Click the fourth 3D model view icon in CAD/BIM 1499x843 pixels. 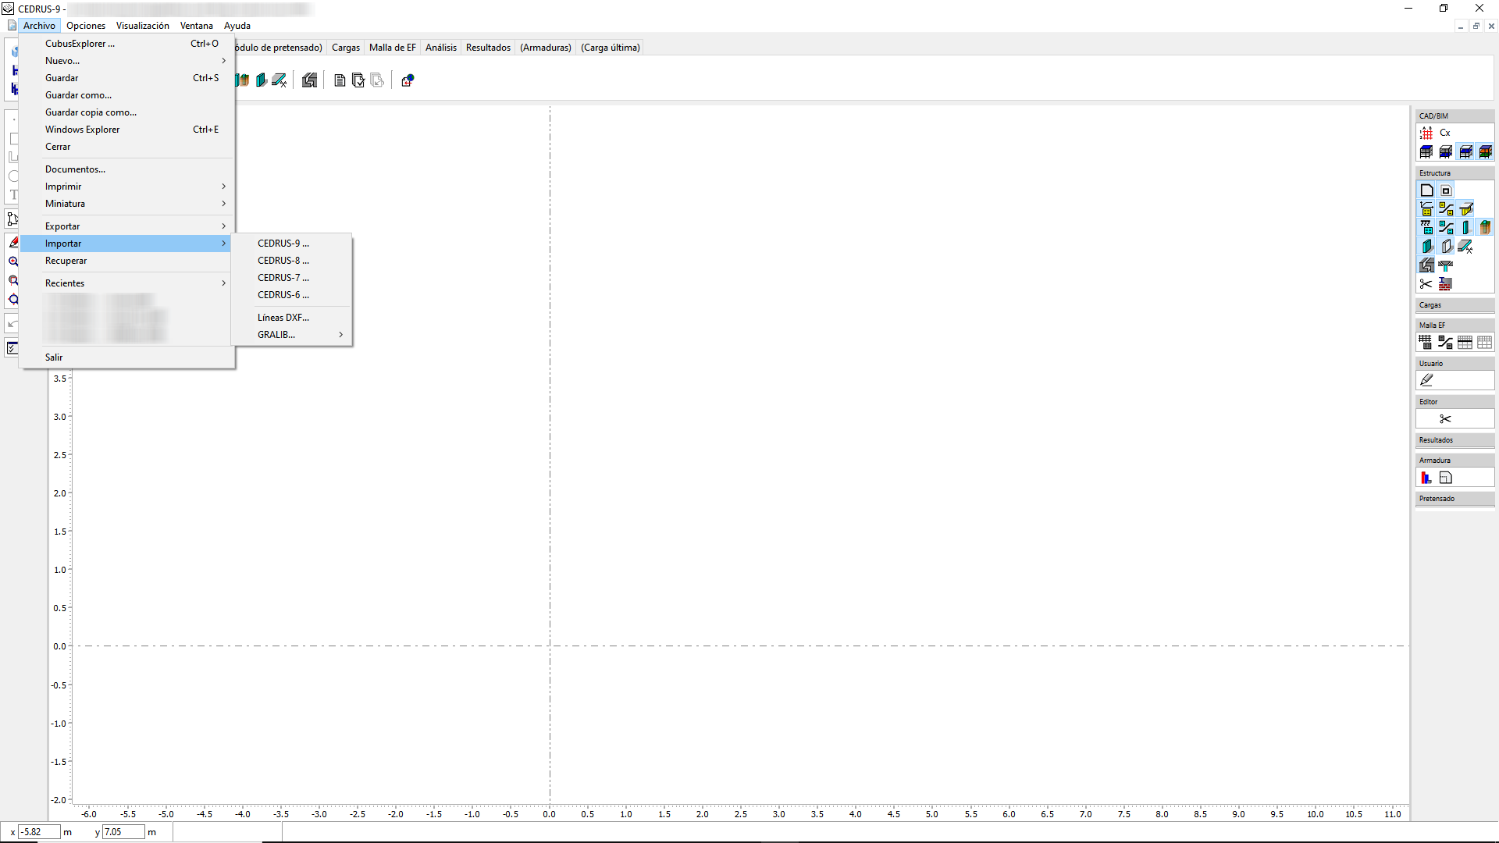1485,152
